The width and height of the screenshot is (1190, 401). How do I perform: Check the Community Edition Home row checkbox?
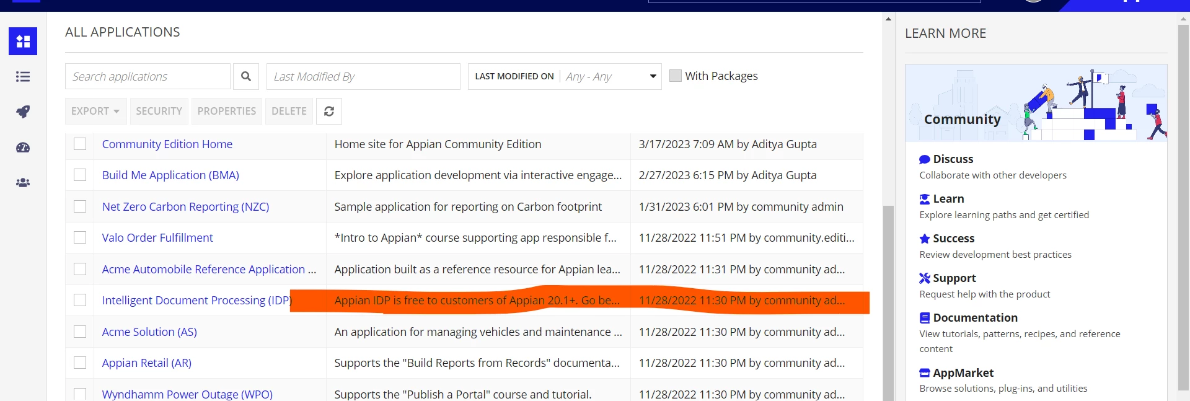[80, 144]
